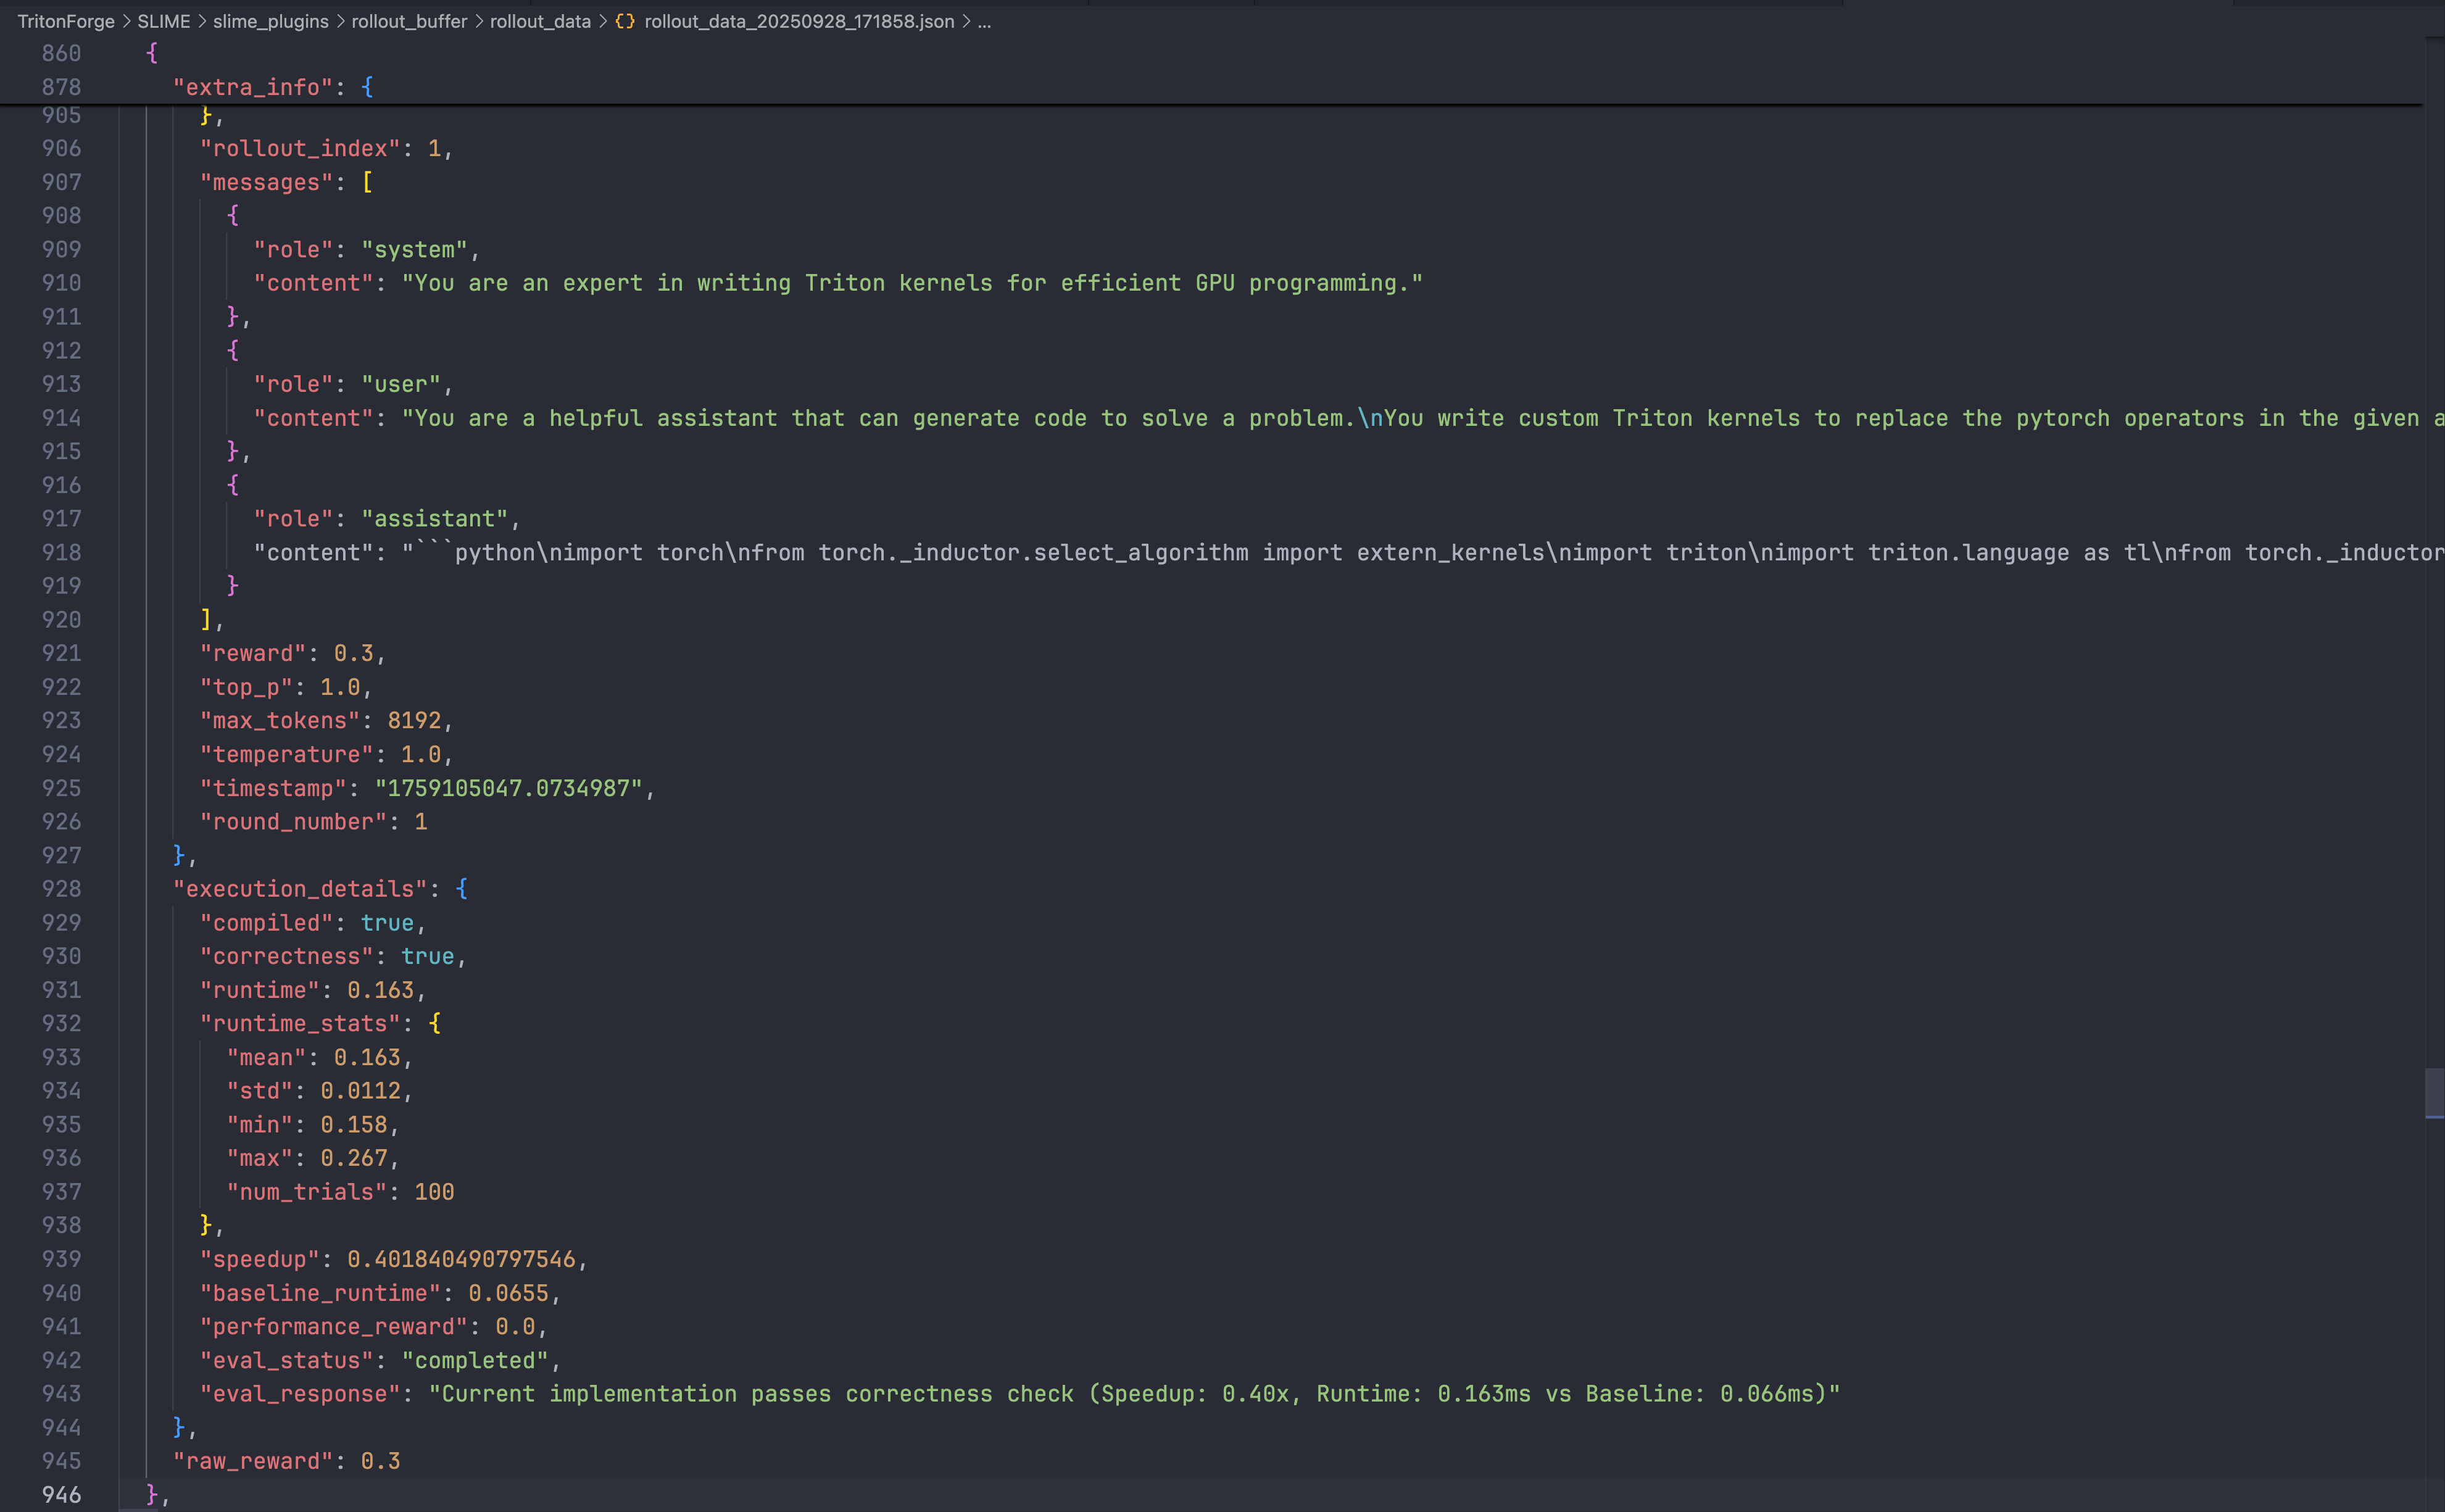Click the sticky header line 860 brace
2445x1512 pixels.
click(x=152, y=53)
